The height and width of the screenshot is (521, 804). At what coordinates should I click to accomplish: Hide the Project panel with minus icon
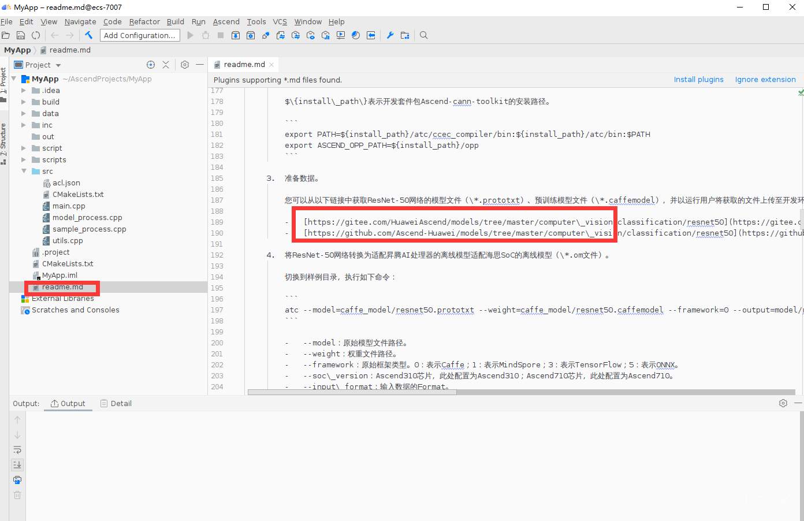pyautogui.click(x=200, y=65)
